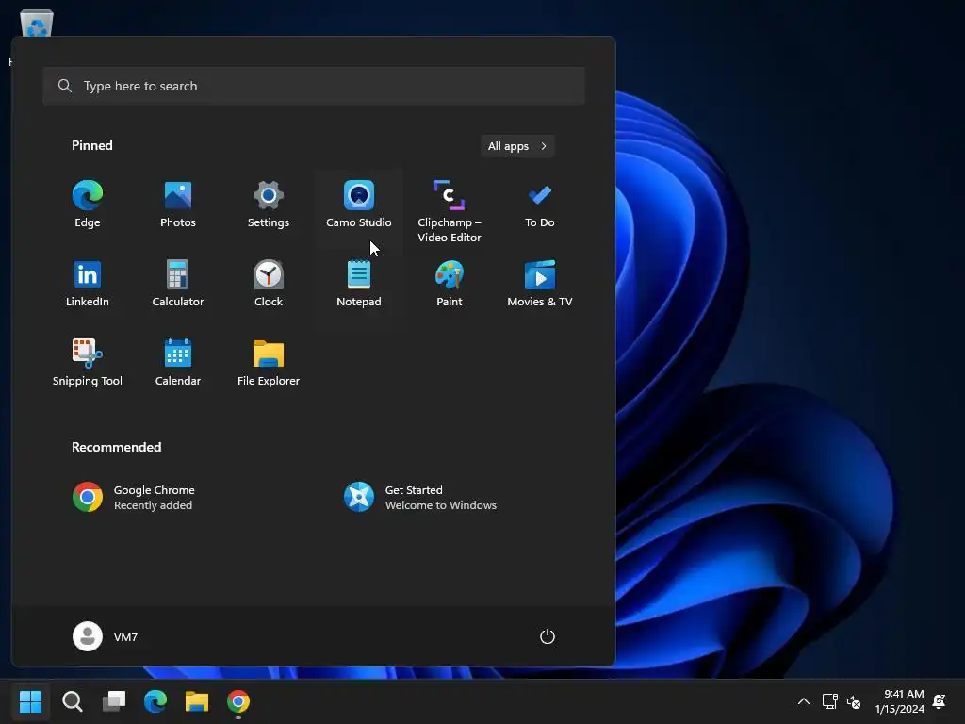Open the network status tray icon
The image size is (965, 724).
tap(829, 701)
